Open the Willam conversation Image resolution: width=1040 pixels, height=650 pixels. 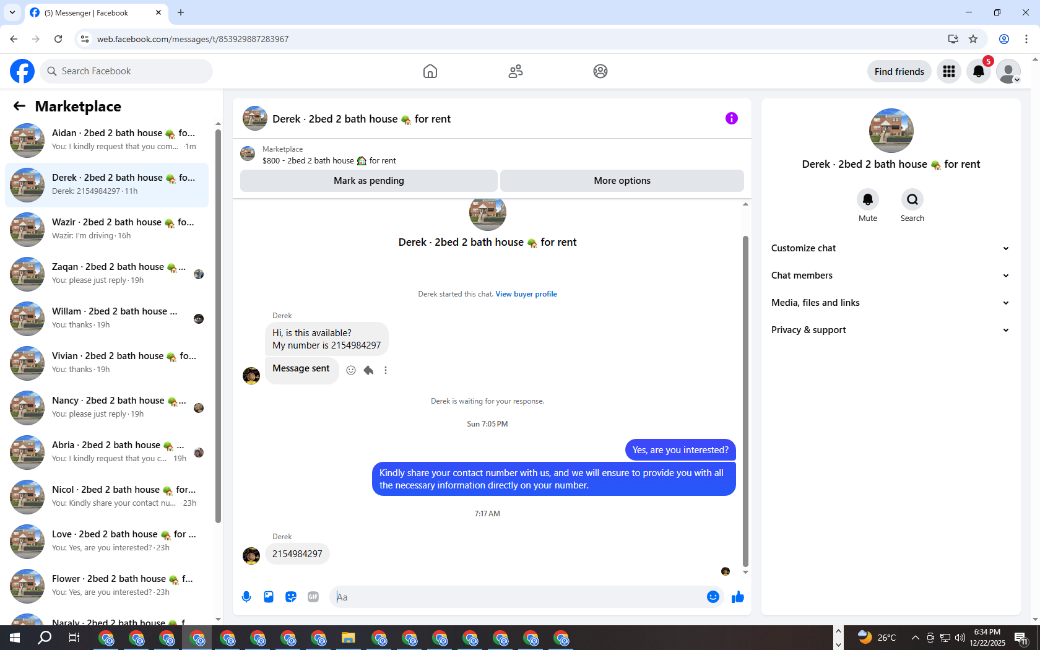(x=106, y=318)
